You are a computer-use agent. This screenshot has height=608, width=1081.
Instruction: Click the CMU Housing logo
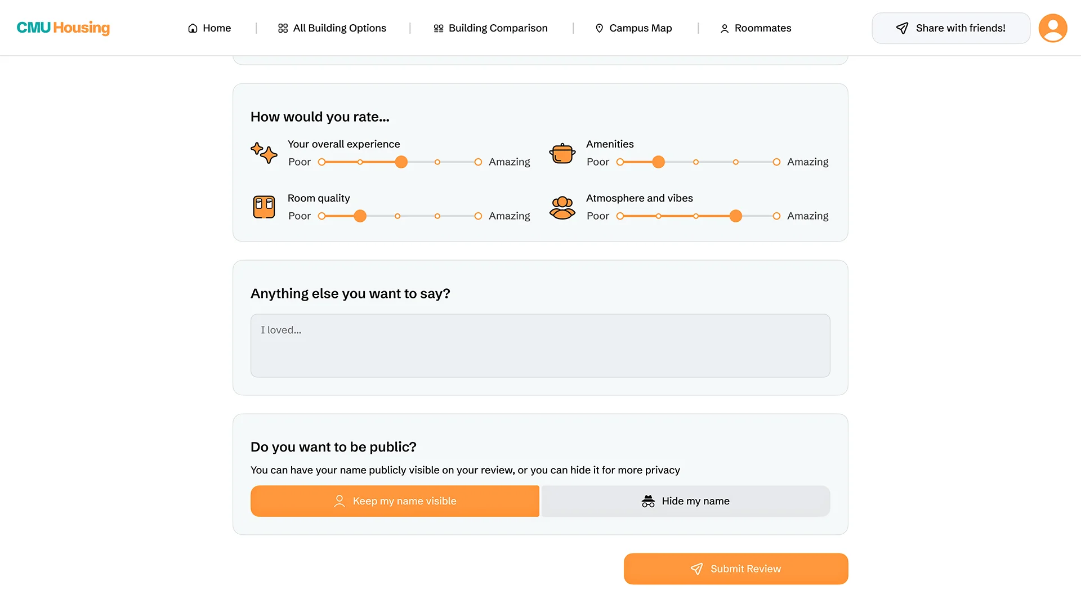coord(63,28)
